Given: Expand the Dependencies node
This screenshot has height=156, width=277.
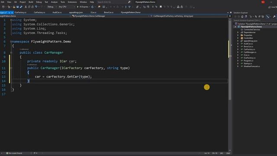Looking at the screenshot, I should (238, 32).
